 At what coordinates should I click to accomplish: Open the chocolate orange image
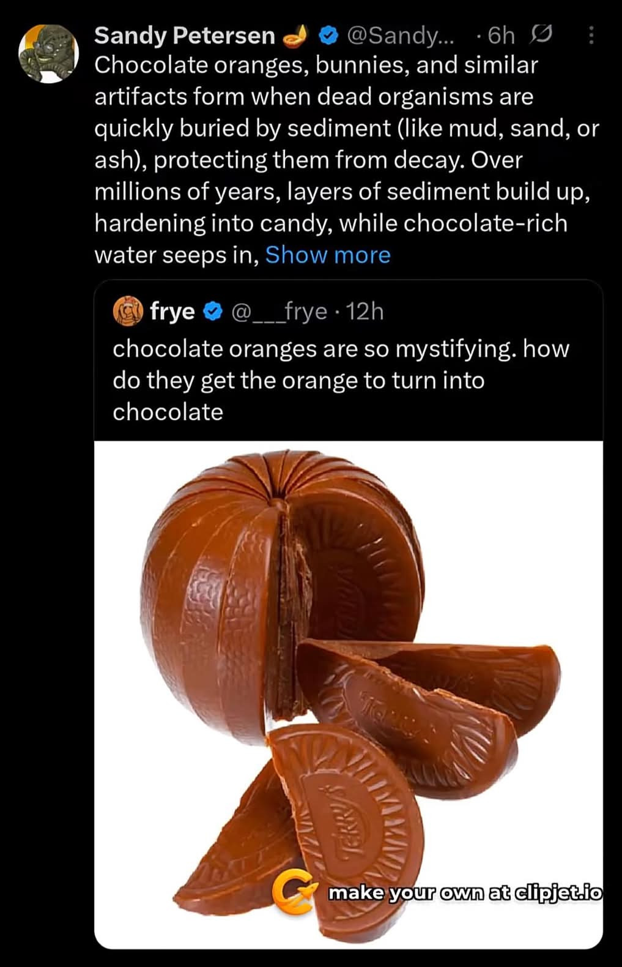[348, 612]
